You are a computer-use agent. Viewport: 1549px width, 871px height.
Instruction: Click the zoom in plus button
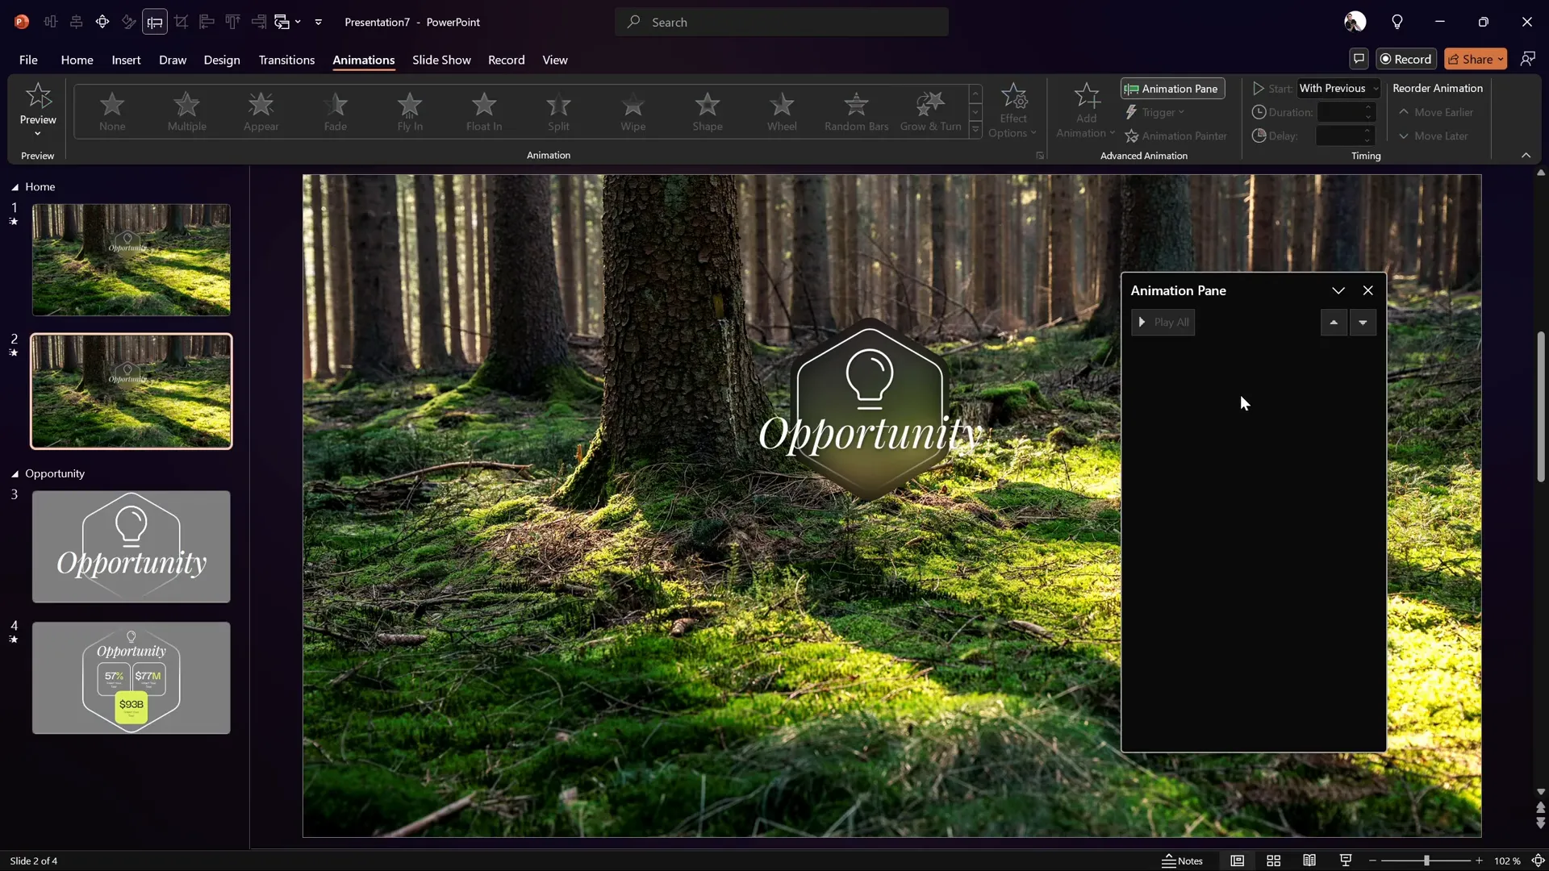point(1479,861)
